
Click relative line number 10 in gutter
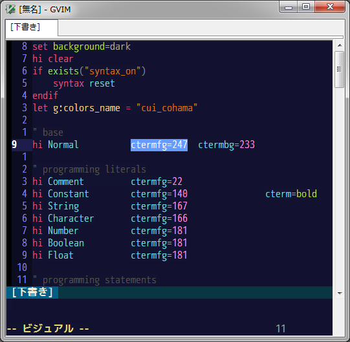coord(22,268)
